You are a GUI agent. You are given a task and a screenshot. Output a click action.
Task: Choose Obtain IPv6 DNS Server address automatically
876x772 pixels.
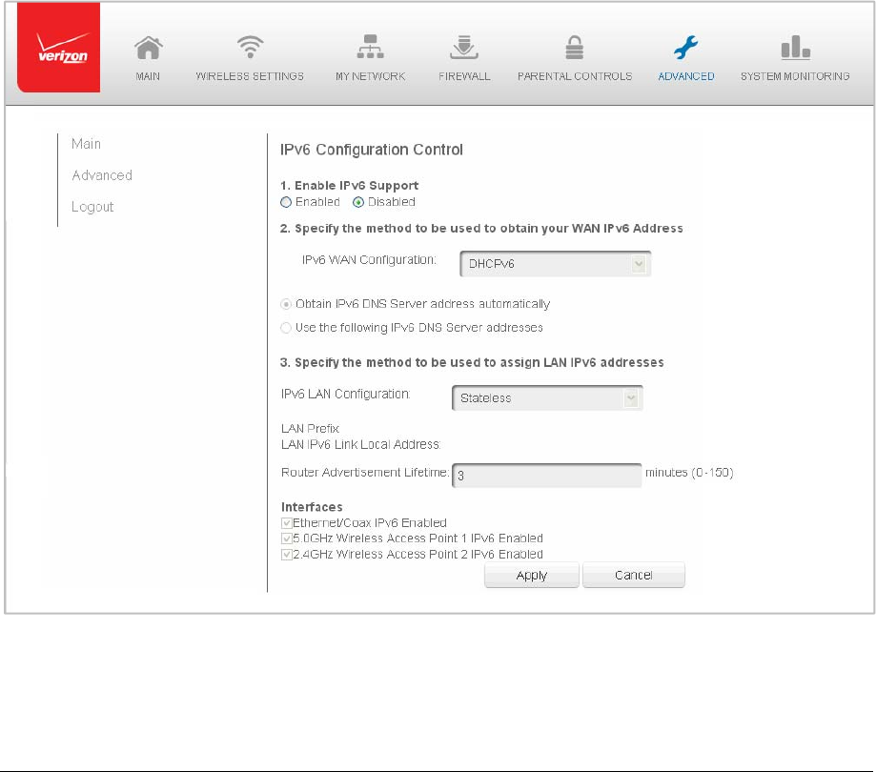[x=286, y=304]
